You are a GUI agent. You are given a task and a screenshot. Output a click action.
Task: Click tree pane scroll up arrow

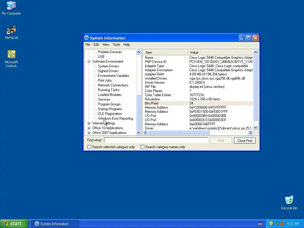pyautogui.click(x=138, y=52)
